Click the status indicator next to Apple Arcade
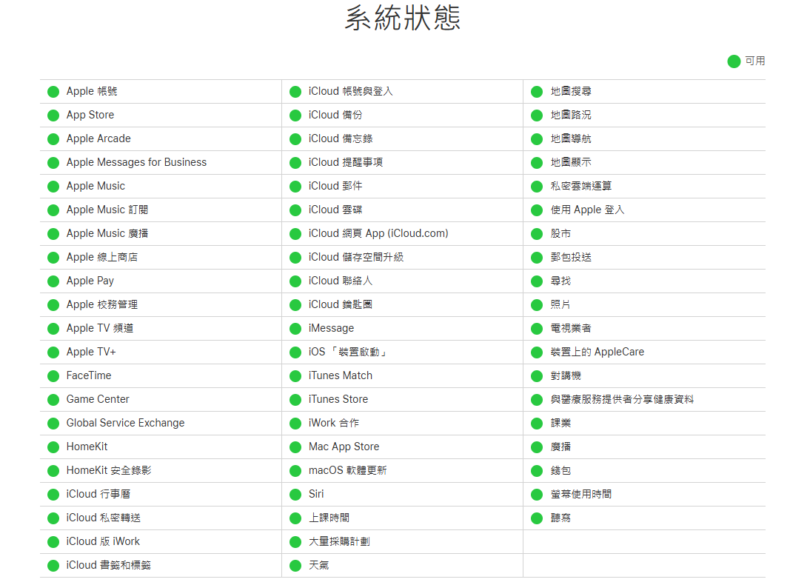This screenshot has height=585, width=810. pyautogui.click(x=53, y=139)
